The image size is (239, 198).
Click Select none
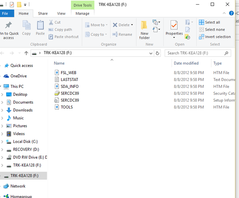[212, 29]
